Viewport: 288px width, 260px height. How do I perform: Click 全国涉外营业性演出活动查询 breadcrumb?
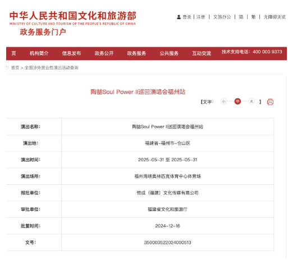[x=52, y=68]
